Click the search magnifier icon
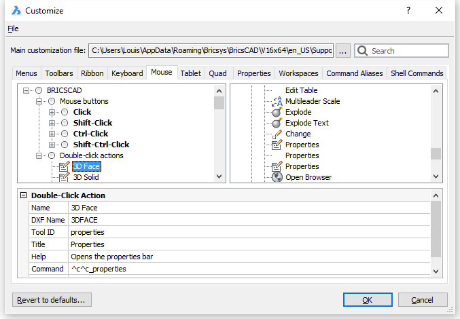 362,51
